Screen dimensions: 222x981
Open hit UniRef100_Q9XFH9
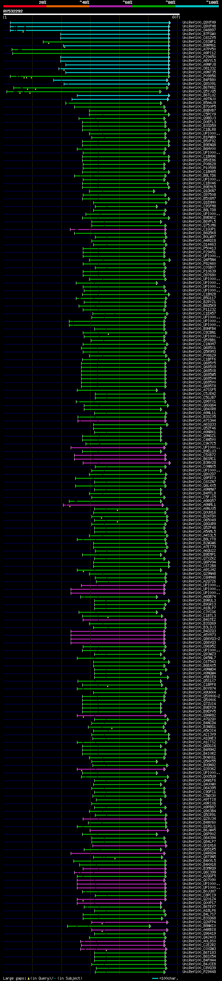[x=199, y=23]
